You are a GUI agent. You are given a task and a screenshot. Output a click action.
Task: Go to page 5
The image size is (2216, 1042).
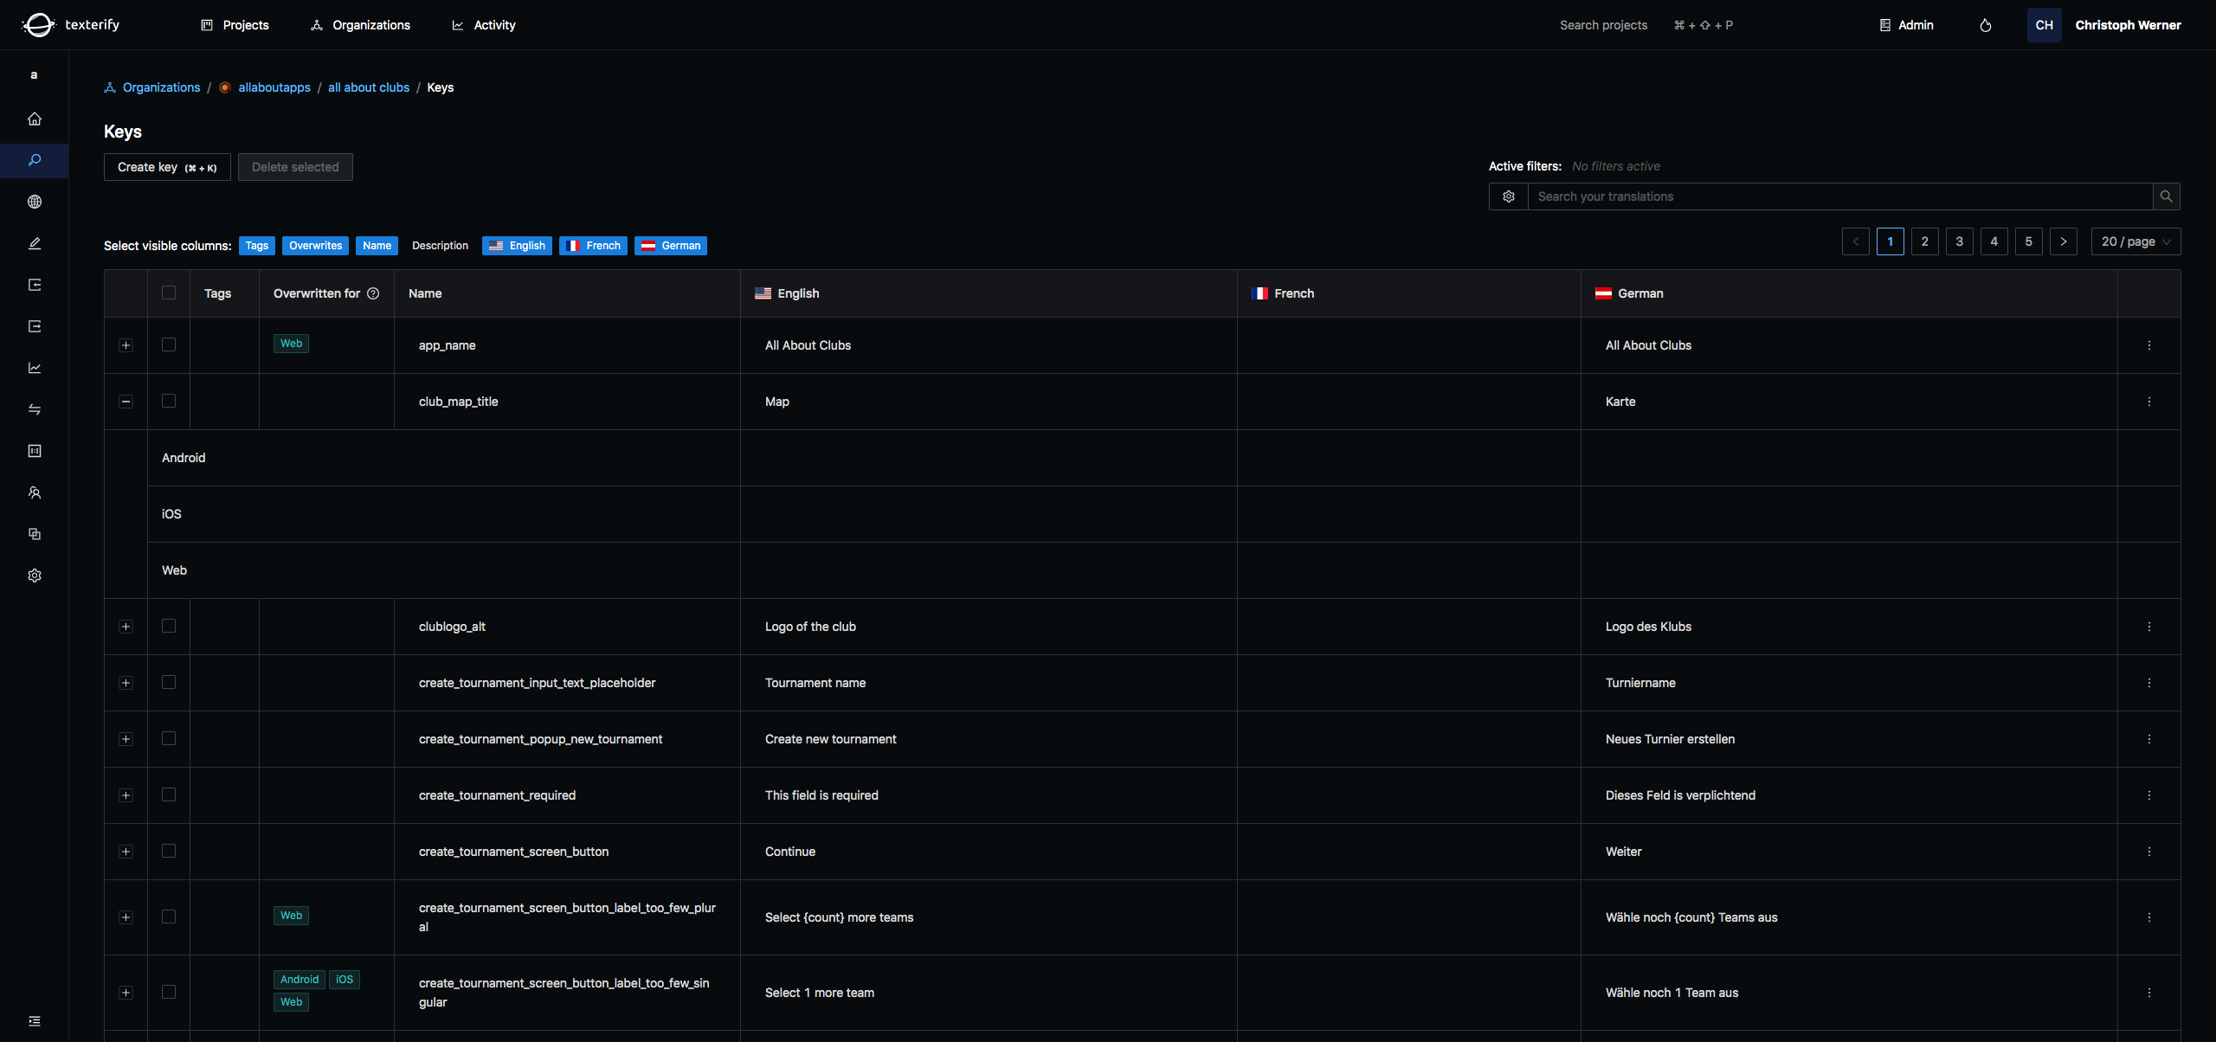pyautogui.click(x=2029, y=241)
